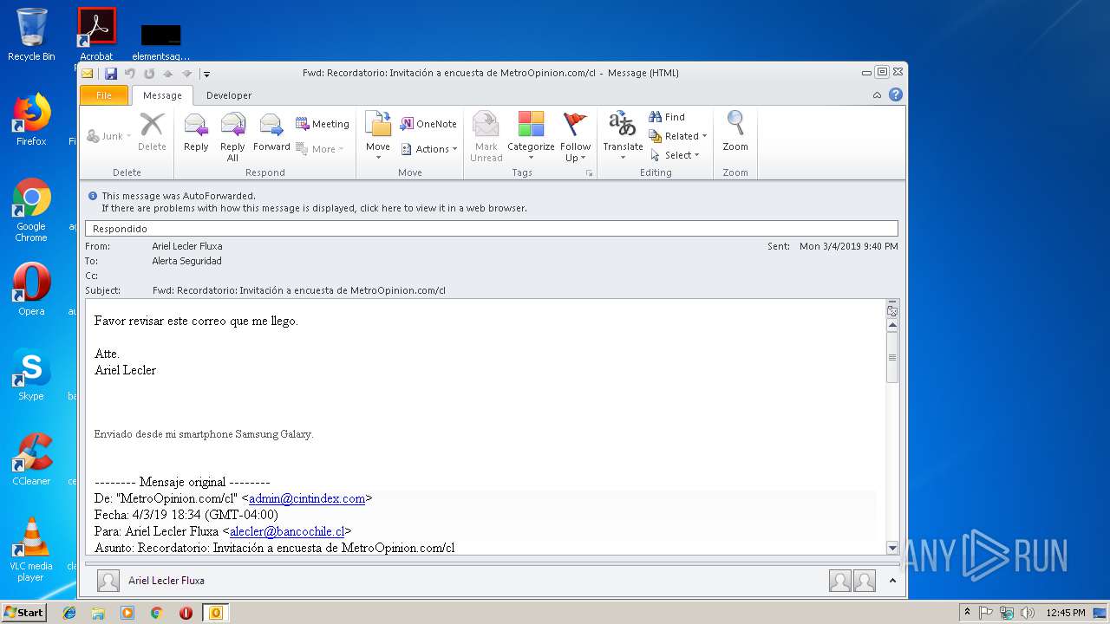
Task: Send message to OneNote
Action: click(x=428, y=124)
